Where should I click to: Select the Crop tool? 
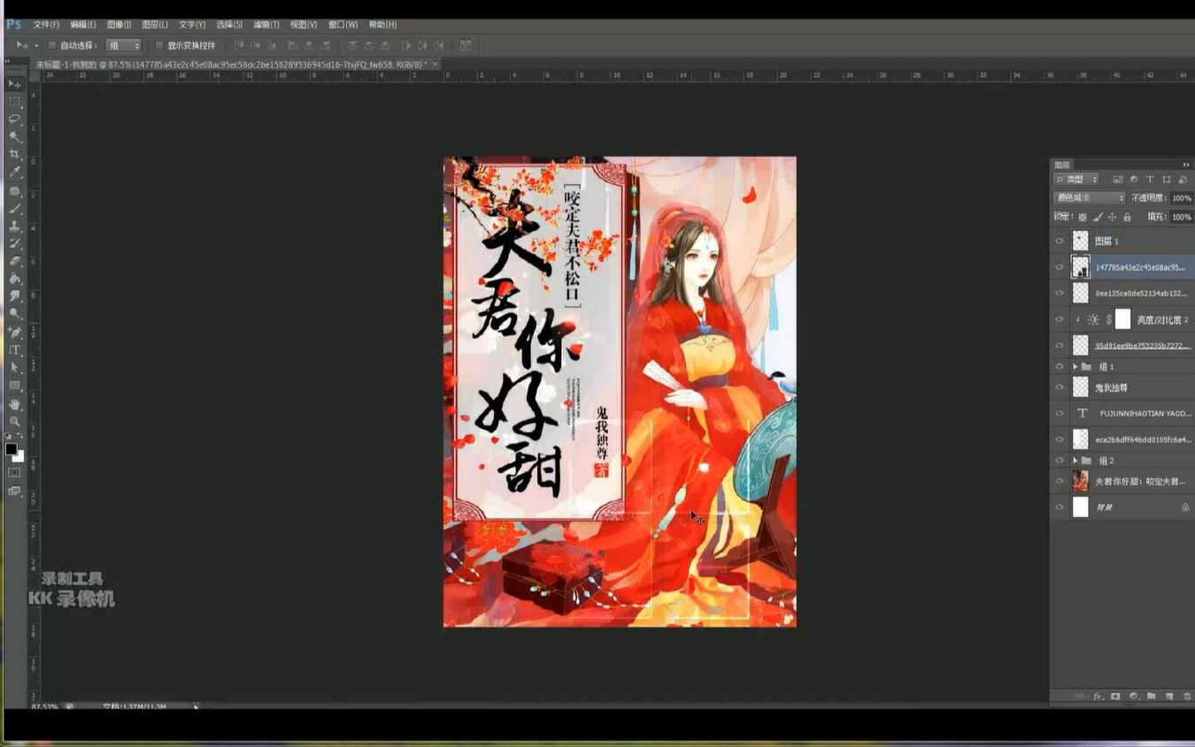point(14,155)
